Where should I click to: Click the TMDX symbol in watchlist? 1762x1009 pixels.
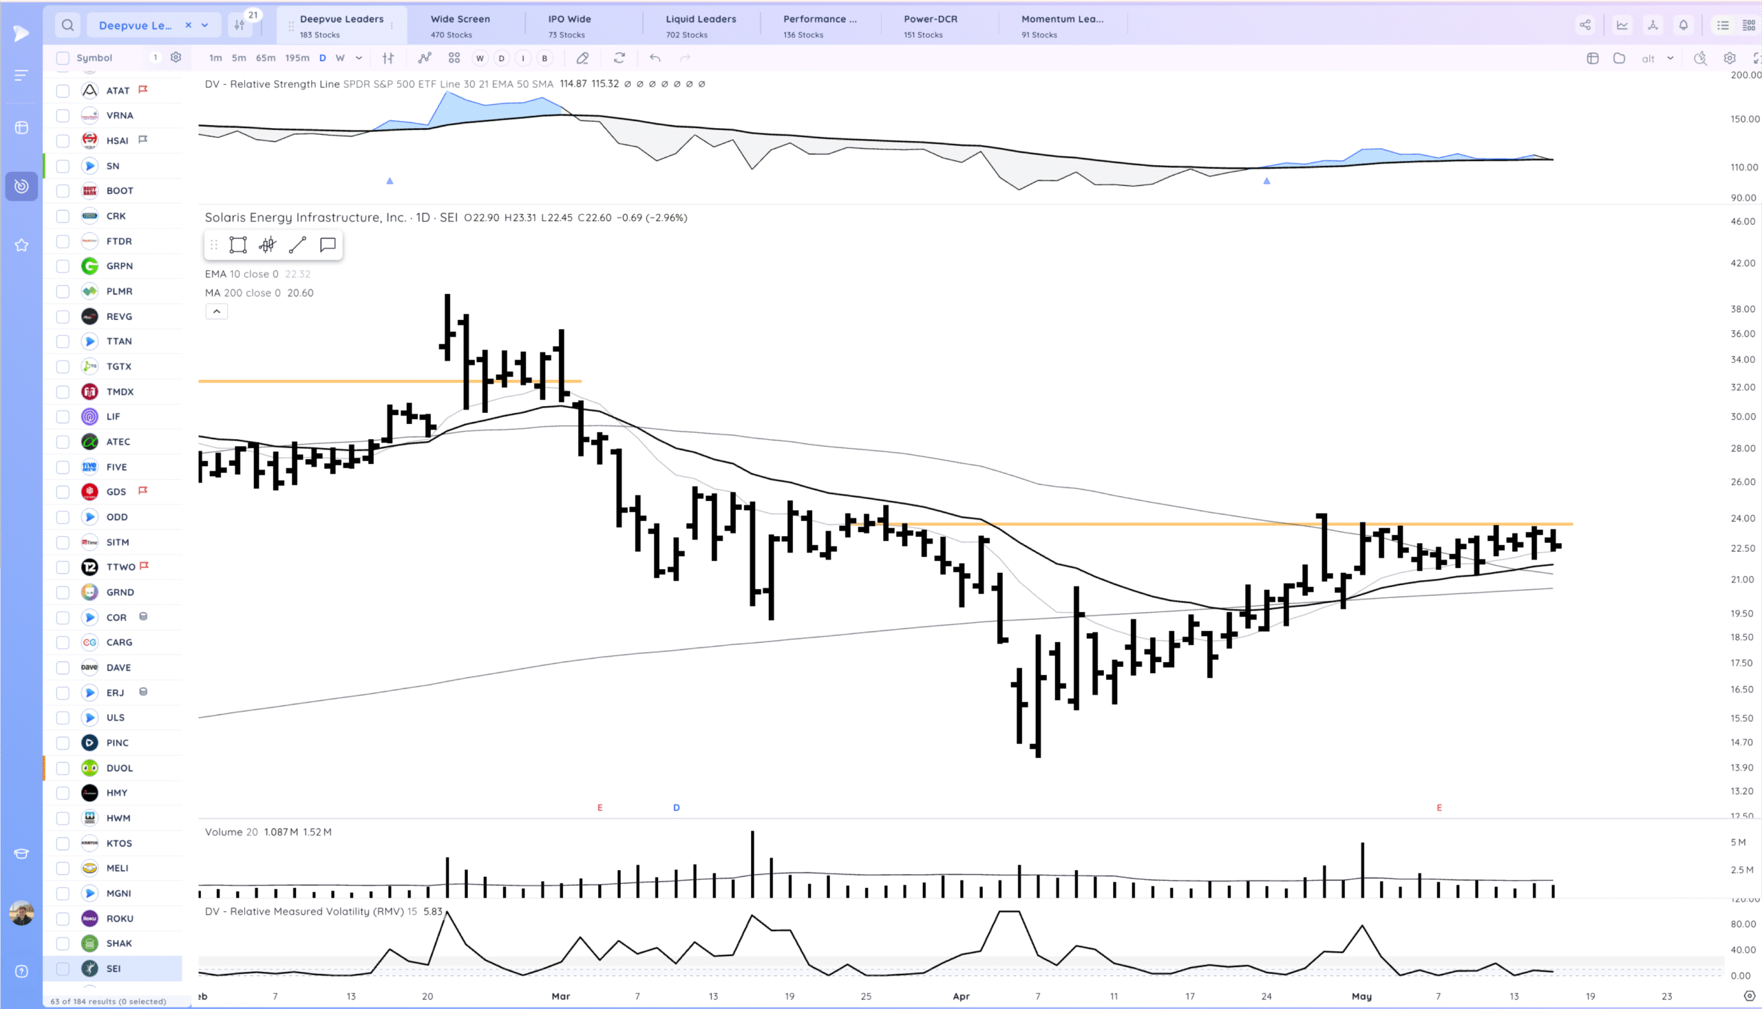pos(120,392)
